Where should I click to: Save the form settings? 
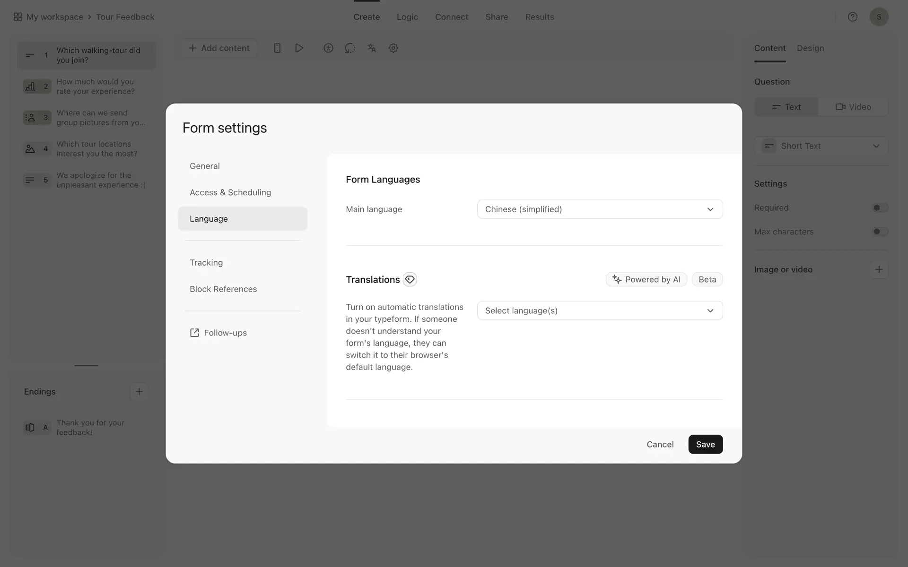[705, 444]
